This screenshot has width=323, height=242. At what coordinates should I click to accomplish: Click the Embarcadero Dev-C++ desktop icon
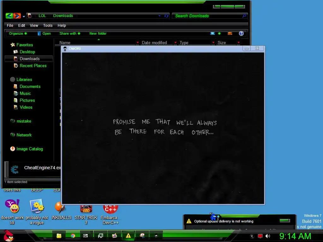pyautogui.click(x=110, y=209)
